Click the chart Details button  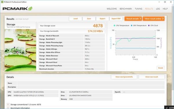pos(161,68)
